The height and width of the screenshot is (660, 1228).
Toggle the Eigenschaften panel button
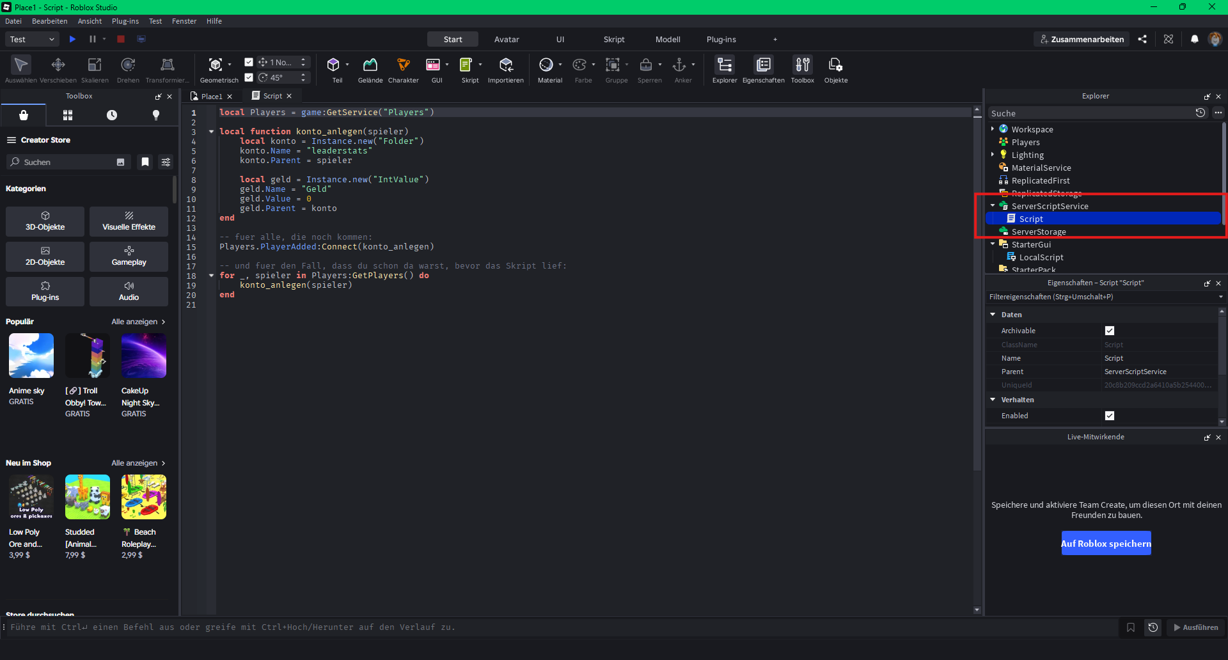click(x=764, y=69)
